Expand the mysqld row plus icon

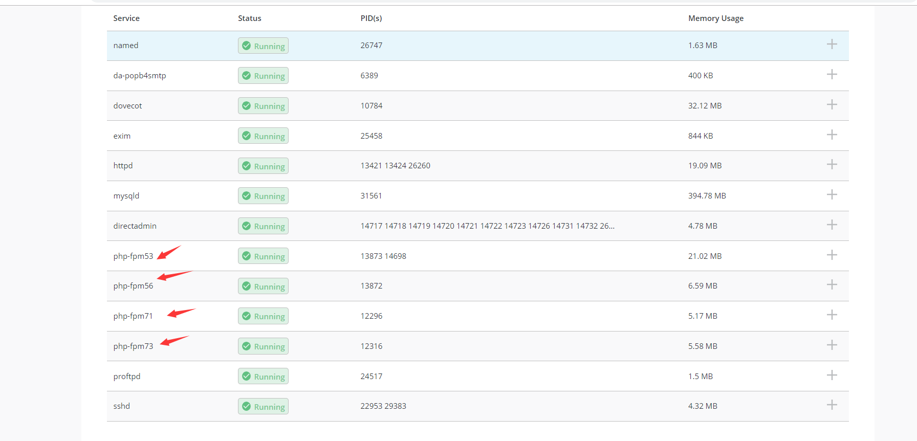(x=832, y=195)
